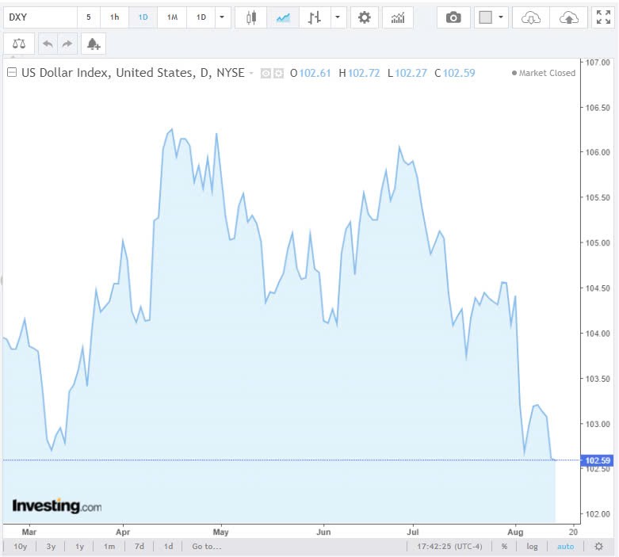This screenshot has height=557, width=619.
Task: Select the 3y date range
Action: 51,546
